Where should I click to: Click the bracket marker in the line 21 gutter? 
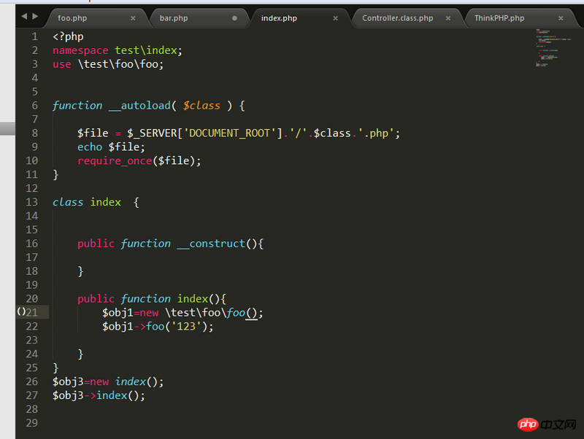click(x=21, y=312)
